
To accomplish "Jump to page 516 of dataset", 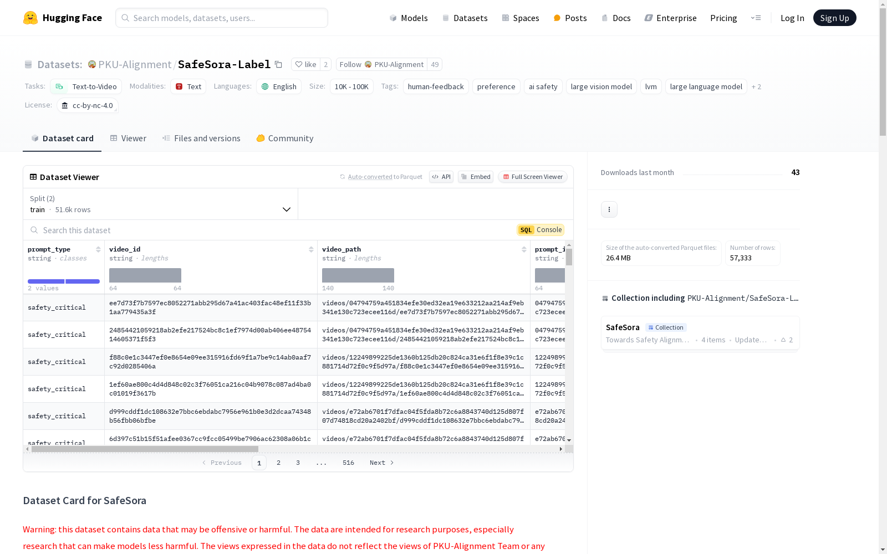I will coord(348,463).
